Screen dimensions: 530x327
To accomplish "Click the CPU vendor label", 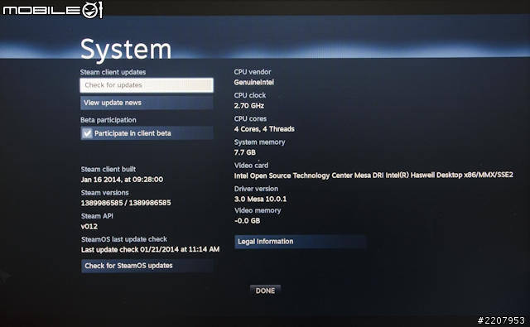I will point(253,72).
